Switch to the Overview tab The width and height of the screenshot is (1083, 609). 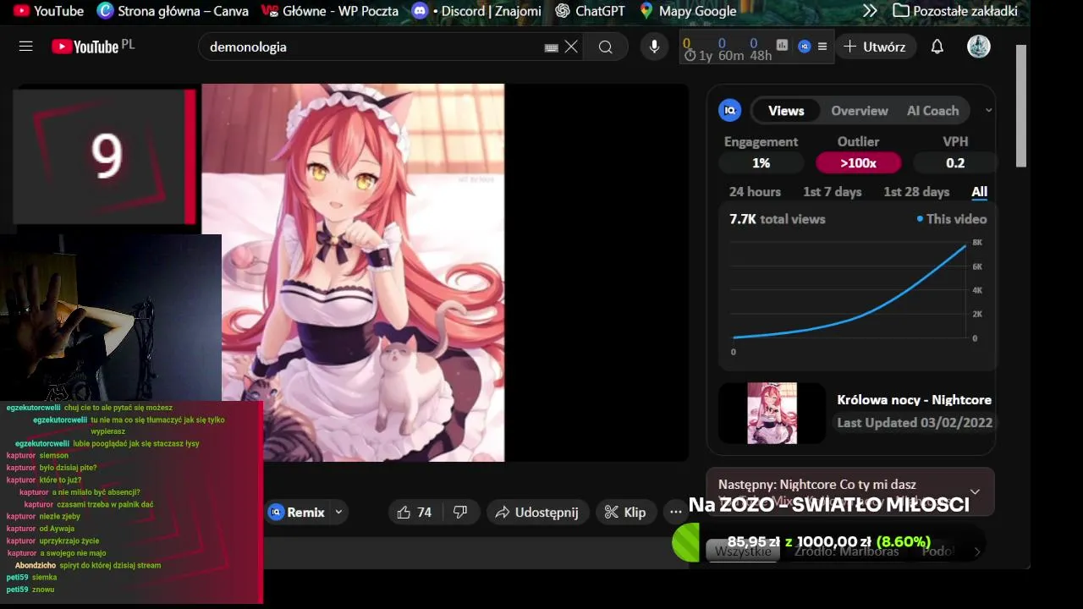[860, 111]
